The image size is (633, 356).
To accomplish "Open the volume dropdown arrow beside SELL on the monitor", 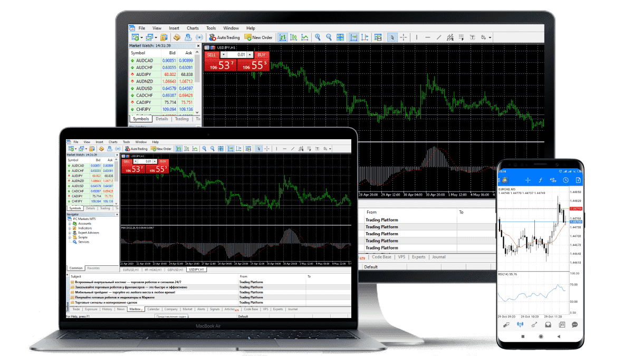I will pyautogui.click(x=223, y=54).
